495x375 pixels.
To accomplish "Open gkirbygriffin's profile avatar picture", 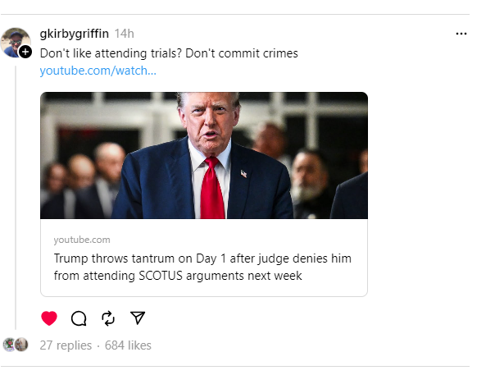I will [15, 41].
